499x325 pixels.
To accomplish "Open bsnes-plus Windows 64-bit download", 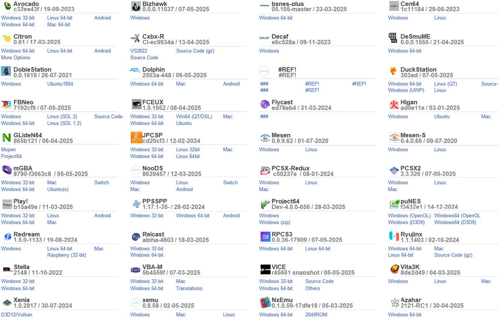I will coord(276,18).
